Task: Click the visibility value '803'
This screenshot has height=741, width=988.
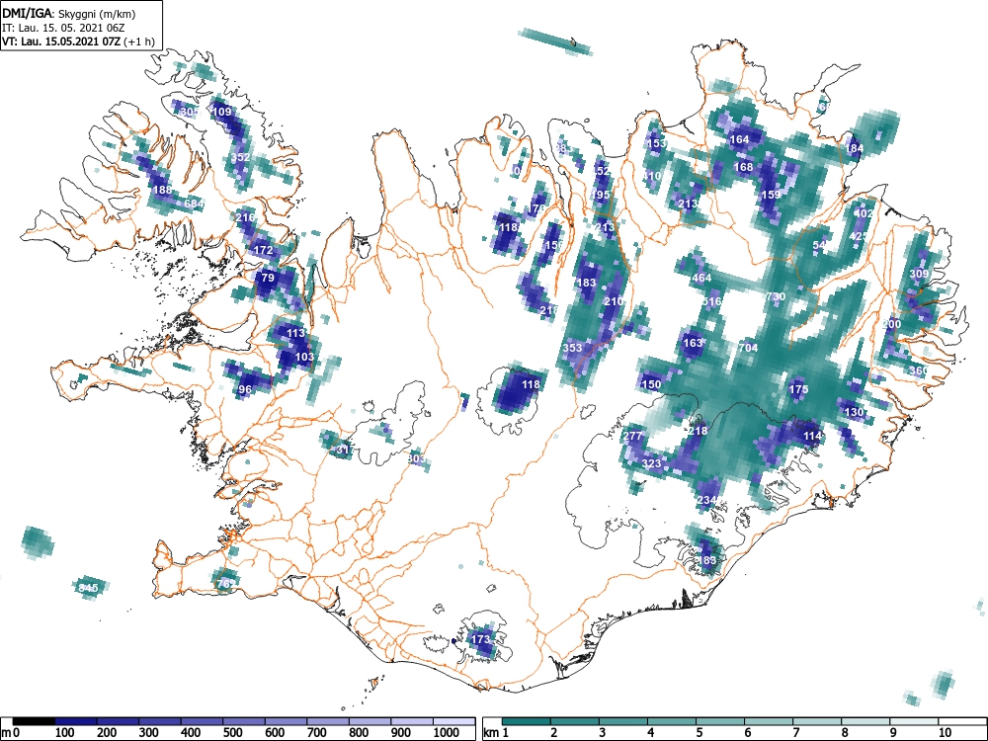Action: click(x=416, y=458)
